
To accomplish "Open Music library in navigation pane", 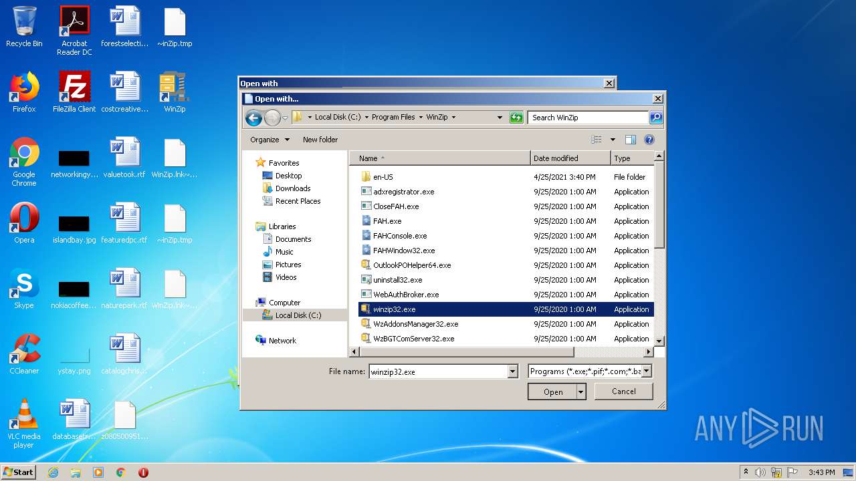I will click(284, 252).
